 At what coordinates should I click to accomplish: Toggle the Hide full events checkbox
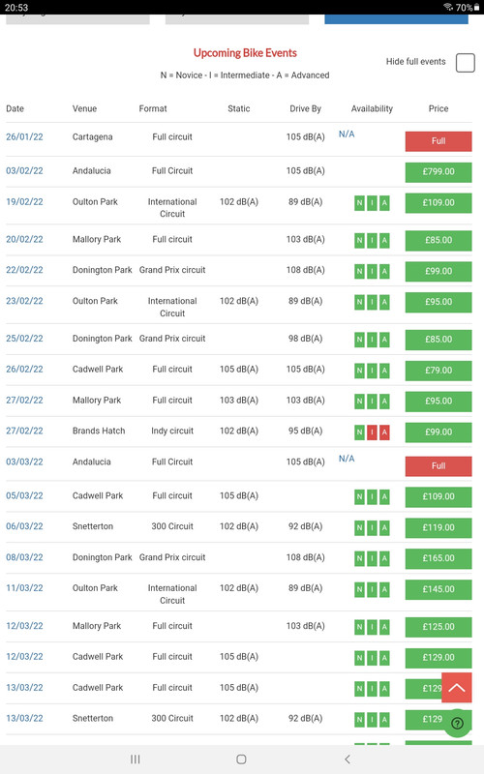click(466, 63)
